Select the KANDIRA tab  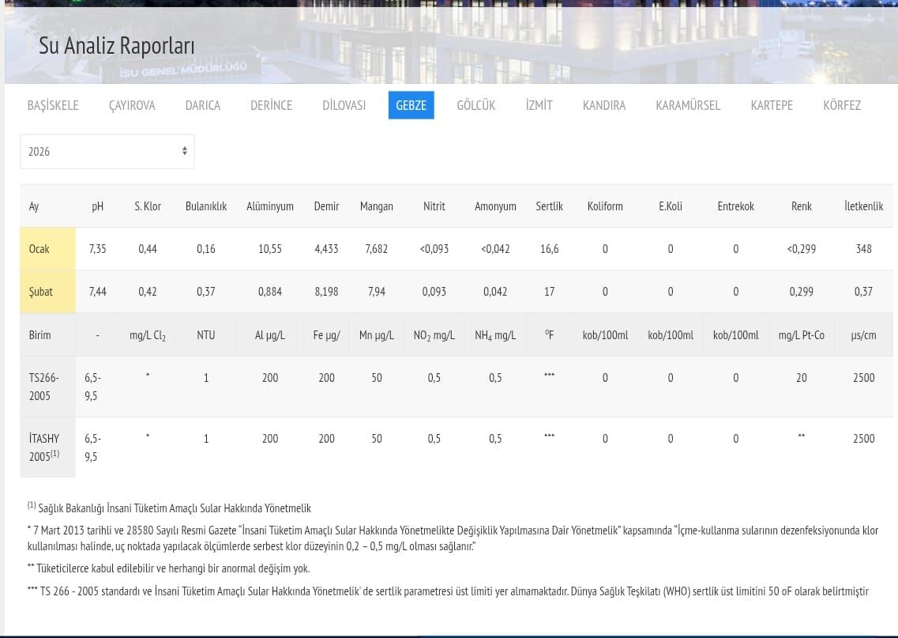pyautogui.click(x=603, y=105)
